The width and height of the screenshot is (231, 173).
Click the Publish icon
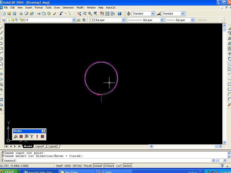pos(32,14)
